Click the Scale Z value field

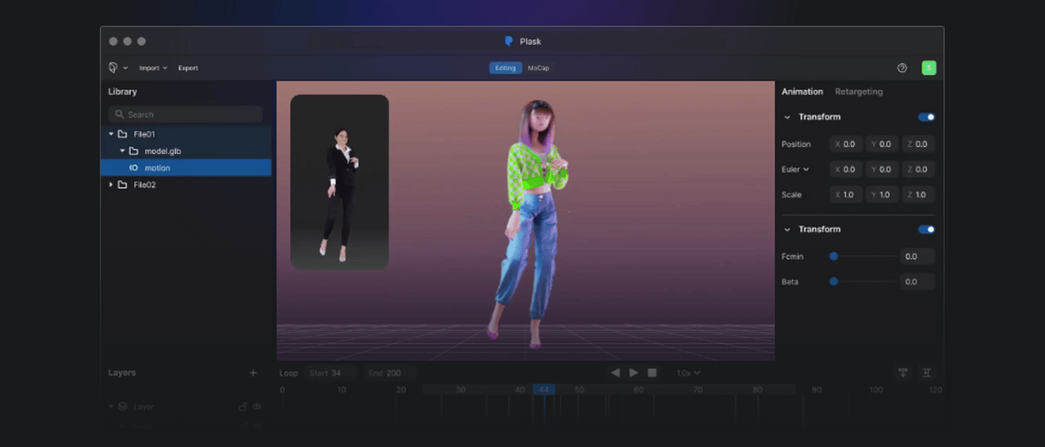[918, 194]
